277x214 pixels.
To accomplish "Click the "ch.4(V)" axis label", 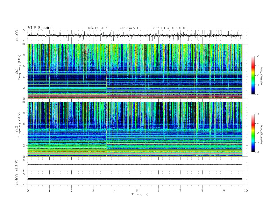I will [17, 179].
